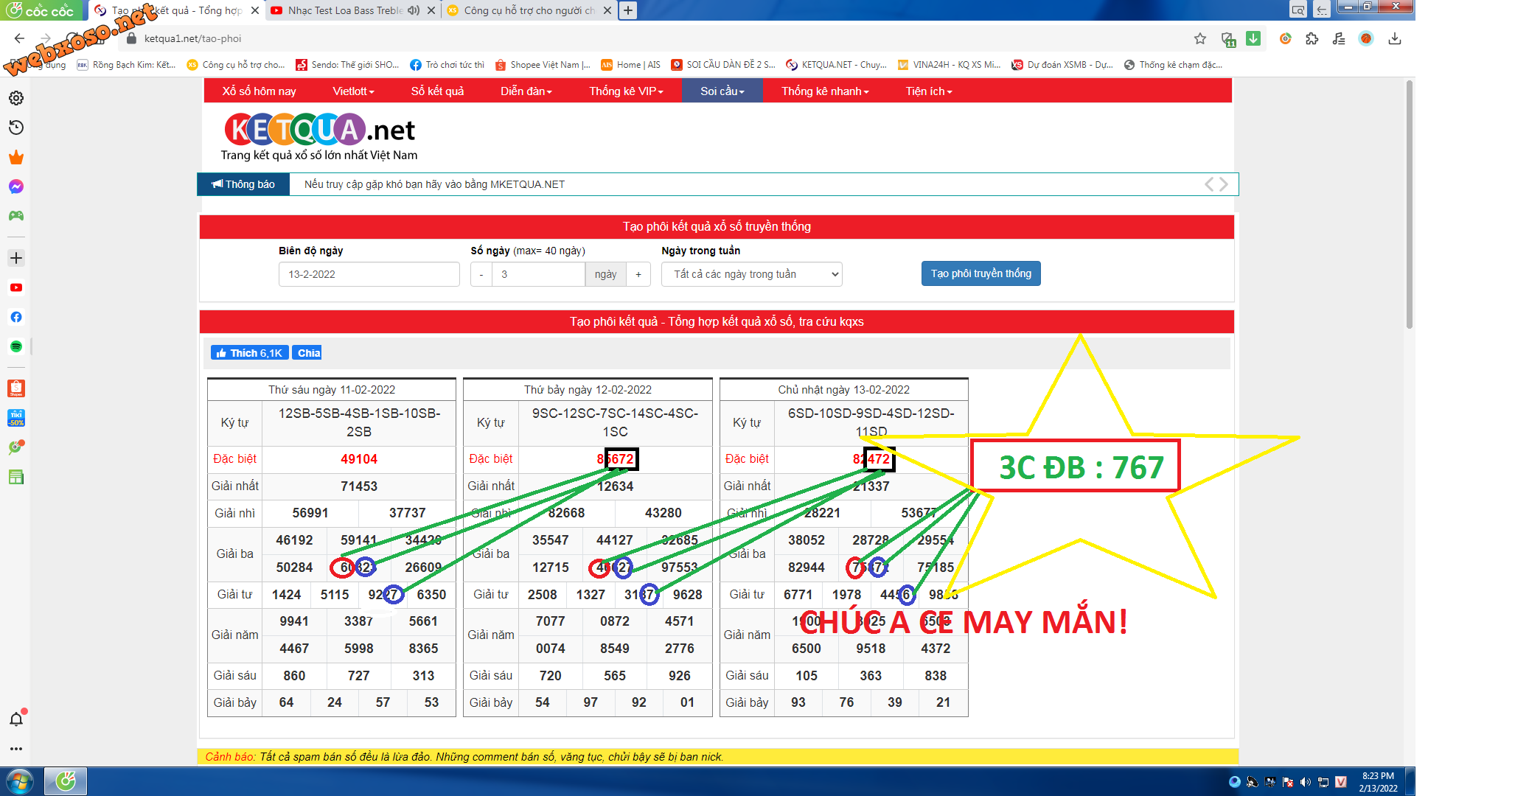
Task: Click the notifications bell in the sidebar
Action: coord(16,719)
